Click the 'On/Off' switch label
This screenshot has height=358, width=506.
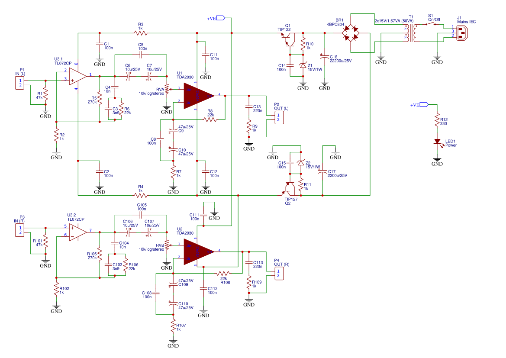click(x=434, y=19)
